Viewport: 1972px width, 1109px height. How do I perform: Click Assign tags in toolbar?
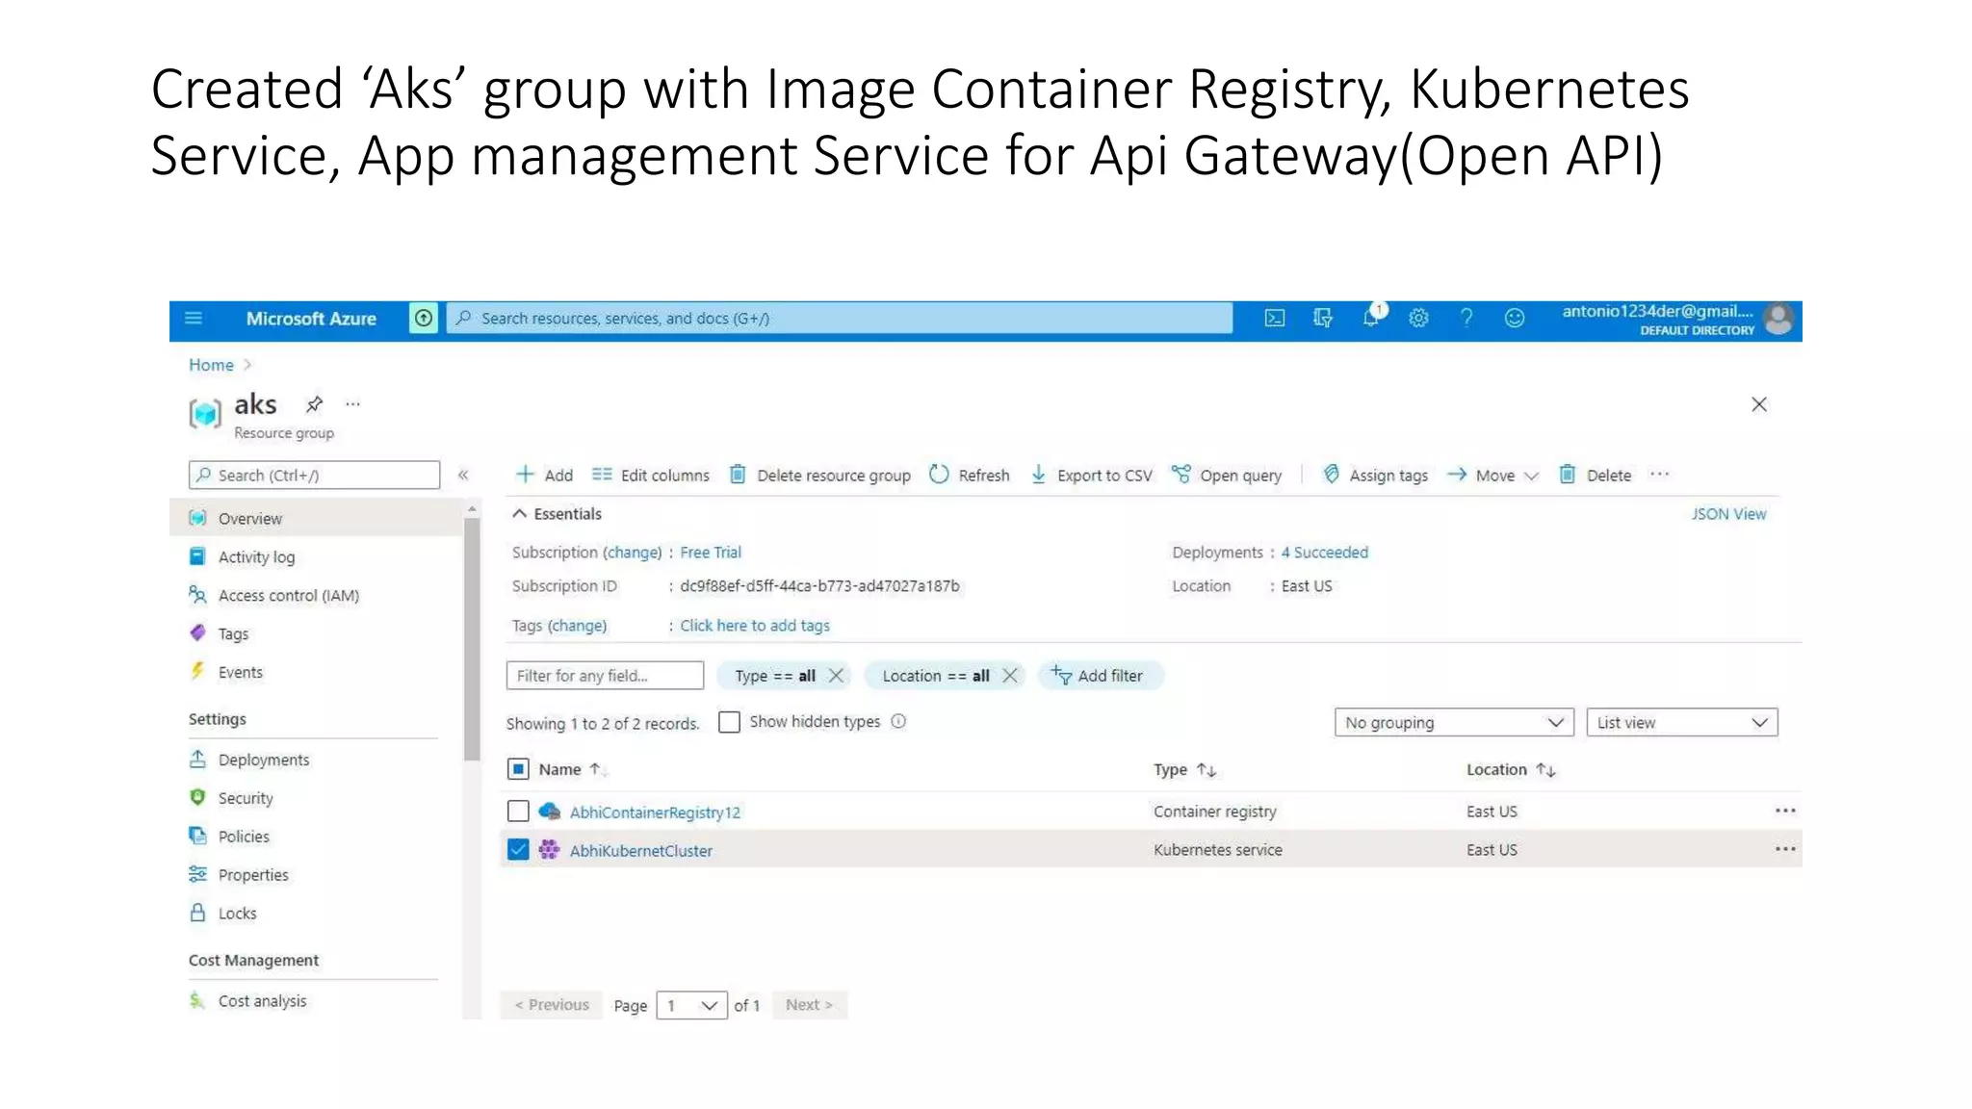(x=1375, y=475)
